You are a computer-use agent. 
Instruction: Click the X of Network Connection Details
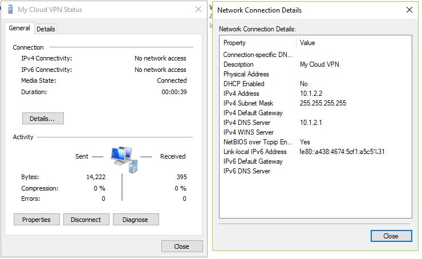409,10
